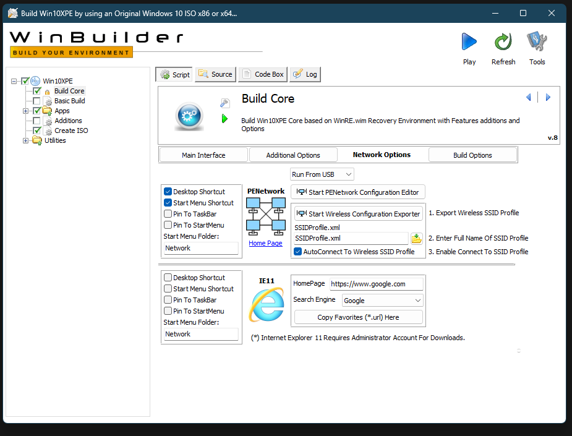
Task: Uncheck PENetwork Start Menu Shortcut
Action: tap(168, 202)
